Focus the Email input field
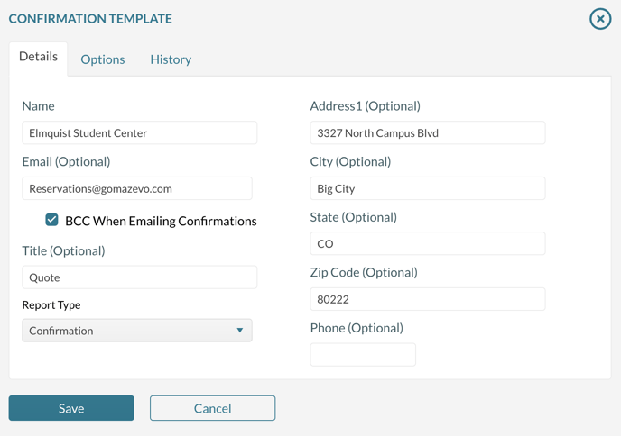 coord(136,188)
